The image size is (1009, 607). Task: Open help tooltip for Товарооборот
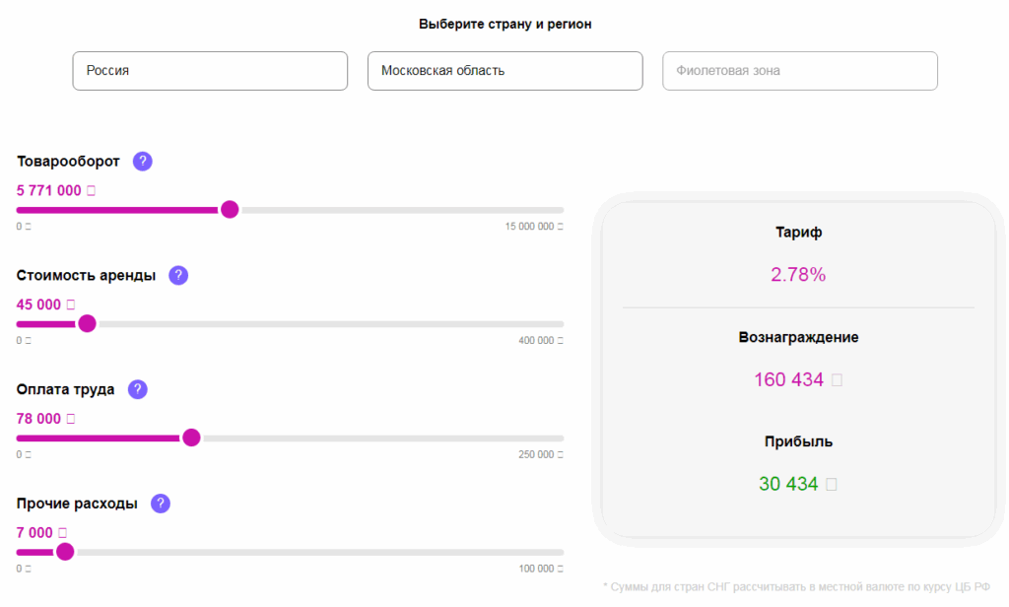(143, 162)
